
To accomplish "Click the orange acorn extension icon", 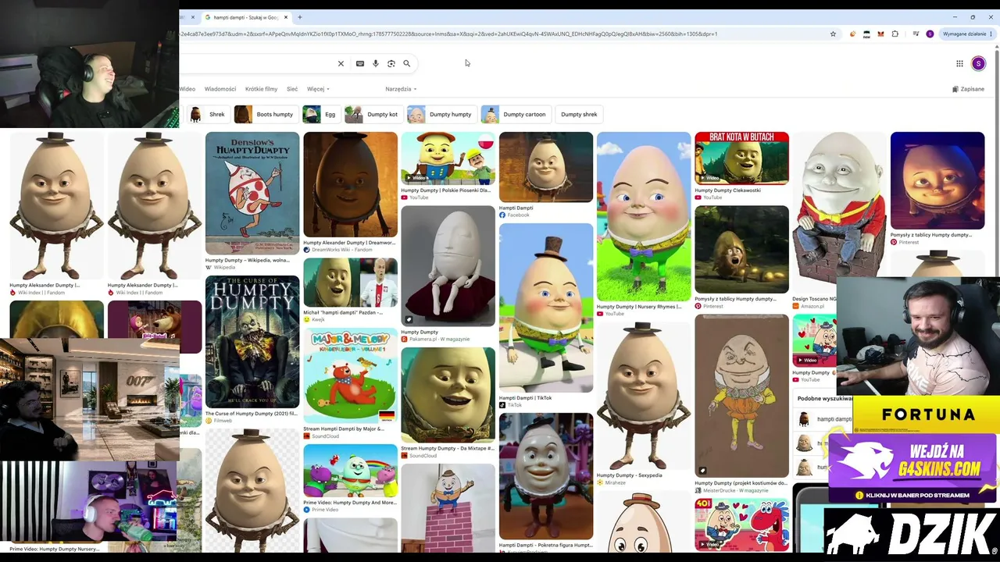I will (852, 34).
